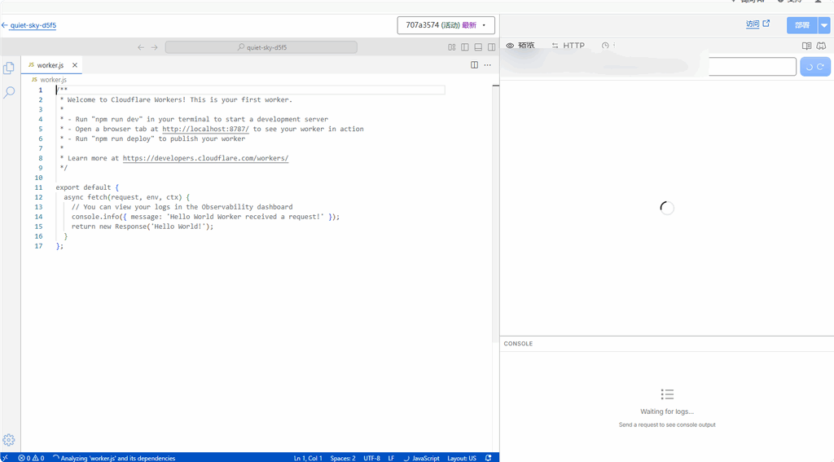Open the Manage gear icon at bottom left
The width and height of the screenshot is (834, 462).
pyautogui.click(x=8, y=440)
